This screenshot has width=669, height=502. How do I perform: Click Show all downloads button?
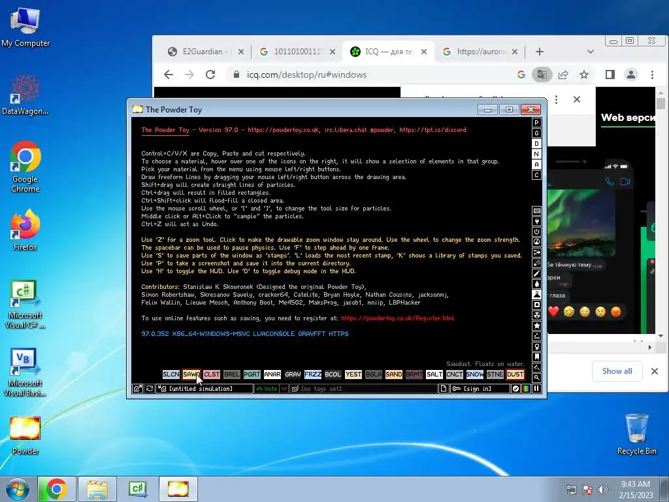[x=617, y=371]
